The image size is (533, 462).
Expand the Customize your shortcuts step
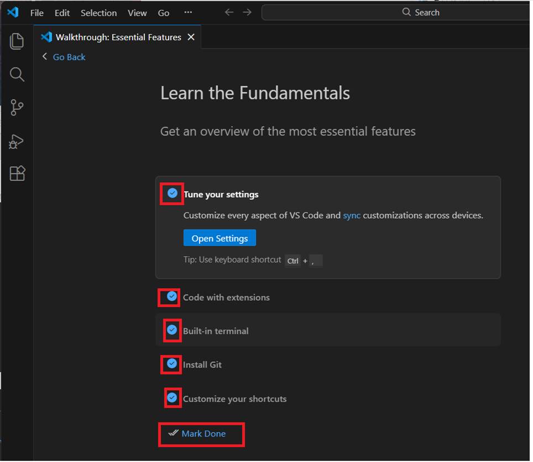[x=234, y=399]
